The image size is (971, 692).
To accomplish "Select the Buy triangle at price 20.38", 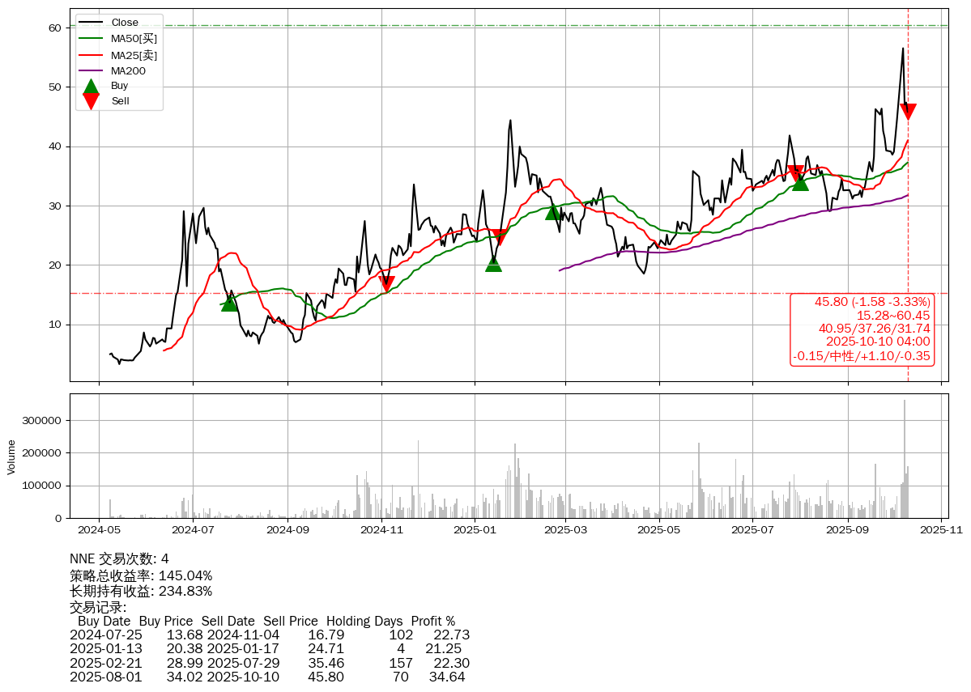I will pyautogui.click(x=493, y=263).
